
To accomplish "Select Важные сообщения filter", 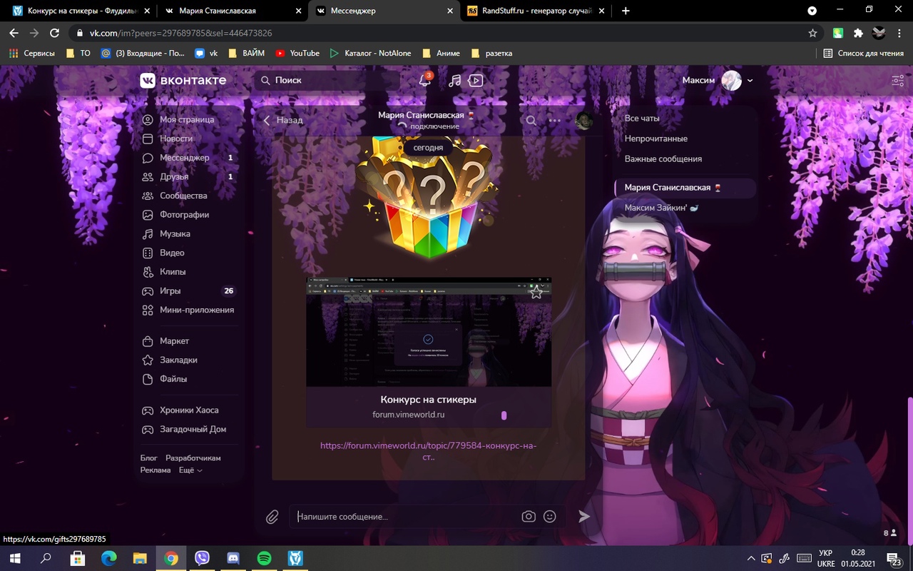I will [663, 159].
